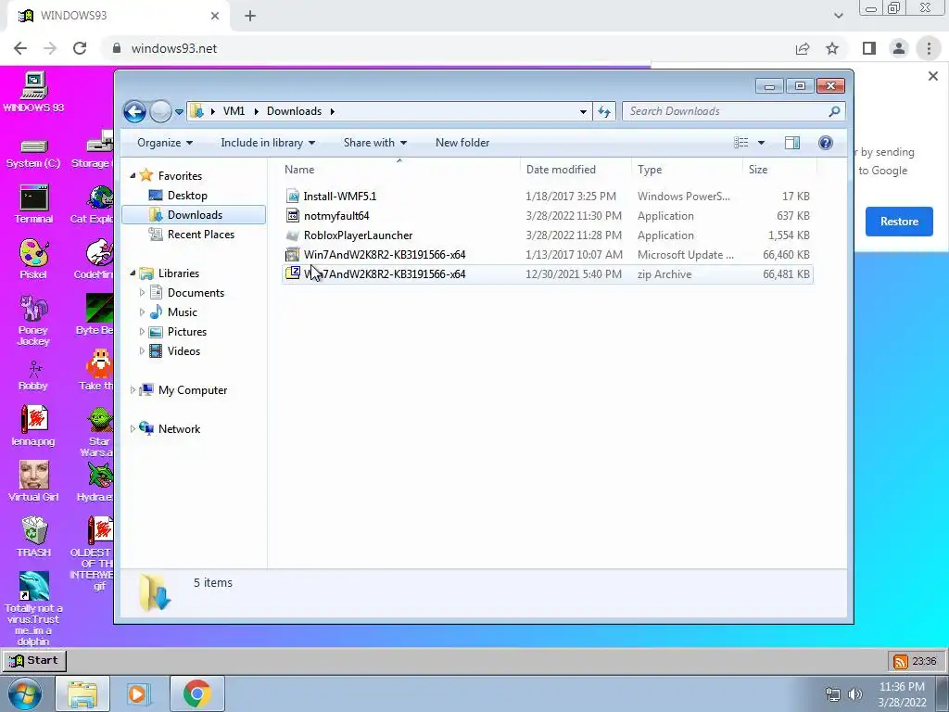Click the Windows 7 Start orb
949x712 pixels.
[24, 693]
